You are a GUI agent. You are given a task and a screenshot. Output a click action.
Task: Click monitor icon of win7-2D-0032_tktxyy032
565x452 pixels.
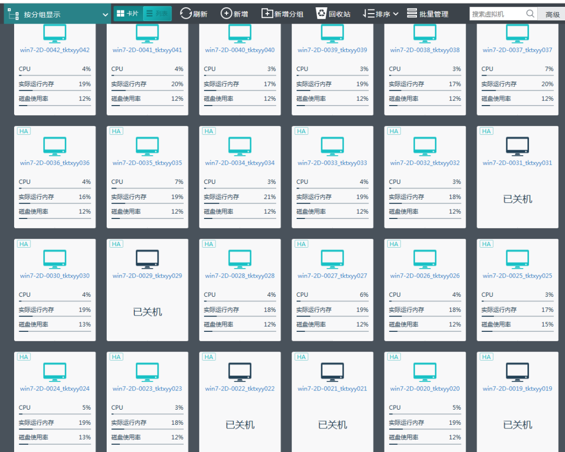pyautogui.click(x=425, y=146)
